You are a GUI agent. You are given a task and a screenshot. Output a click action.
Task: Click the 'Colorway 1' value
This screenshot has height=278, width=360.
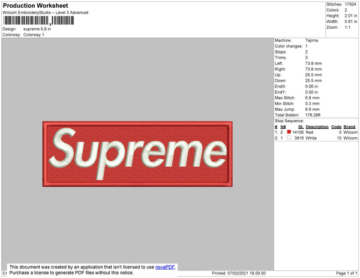click(x=34, y=35)
